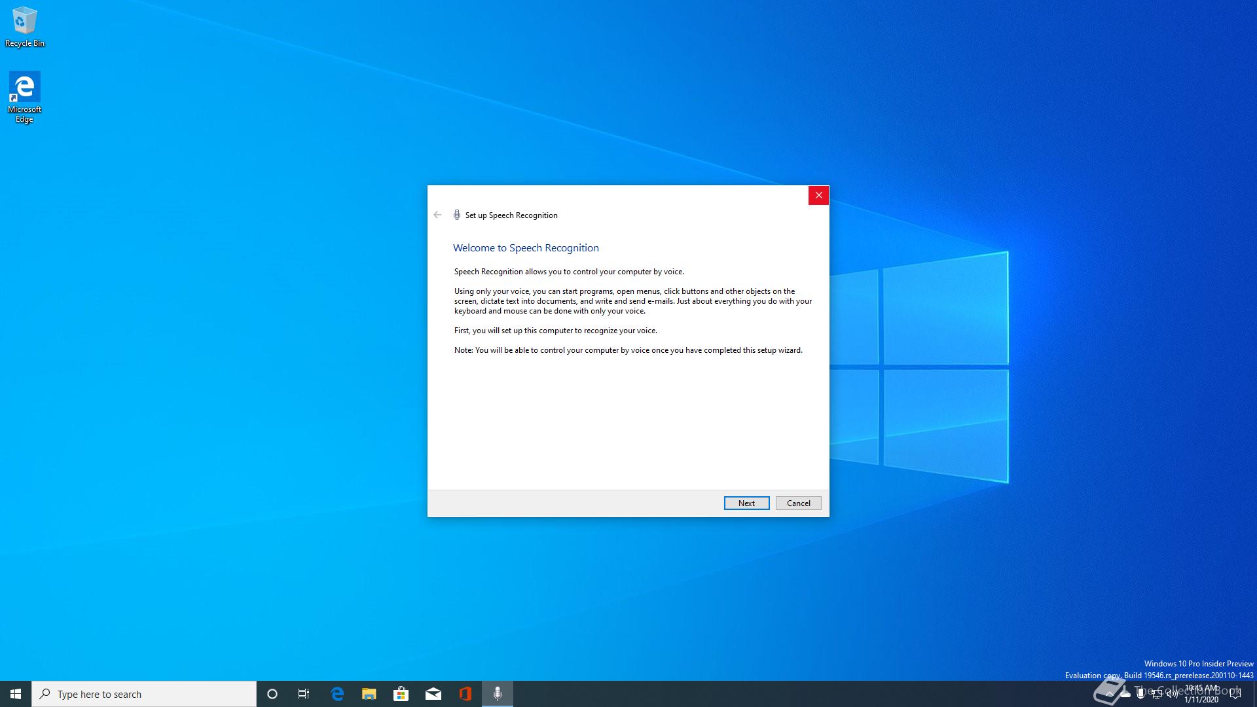
Task: Open the Windows Start menu
Action: [16, 694]
